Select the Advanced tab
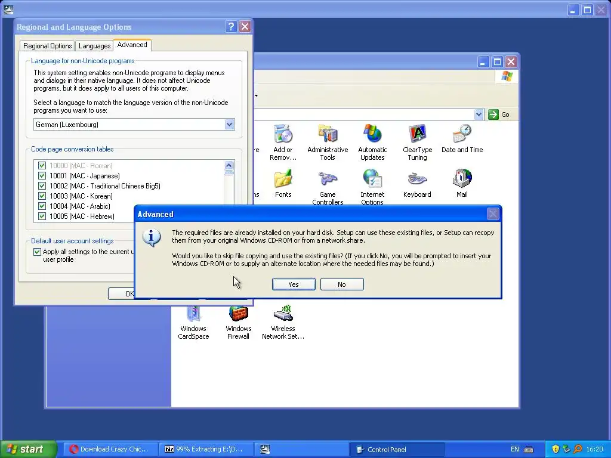The height and width of the screenshot is (458, 611). (132, 45)
